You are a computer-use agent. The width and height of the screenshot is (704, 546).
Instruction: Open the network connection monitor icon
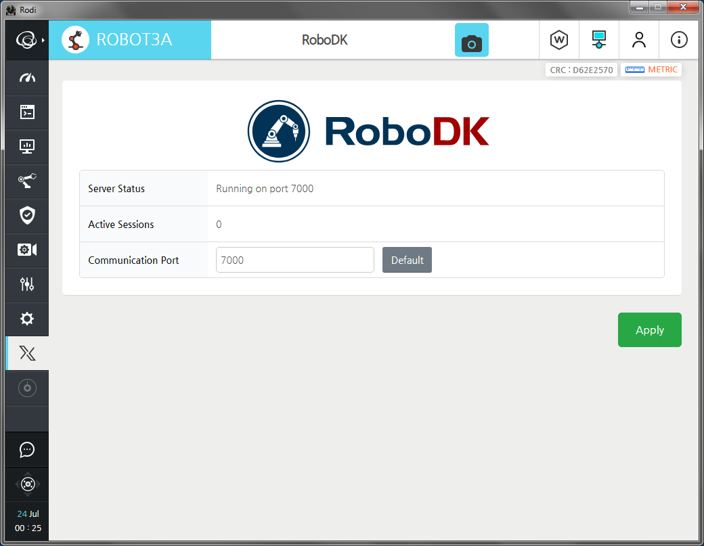[598, 40]
